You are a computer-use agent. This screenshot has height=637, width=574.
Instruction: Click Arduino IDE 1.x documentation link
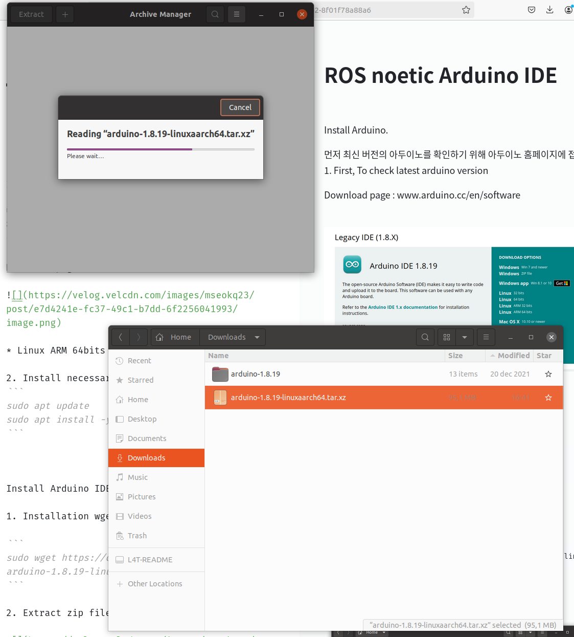pyautogui.click(x=403, y=307)
